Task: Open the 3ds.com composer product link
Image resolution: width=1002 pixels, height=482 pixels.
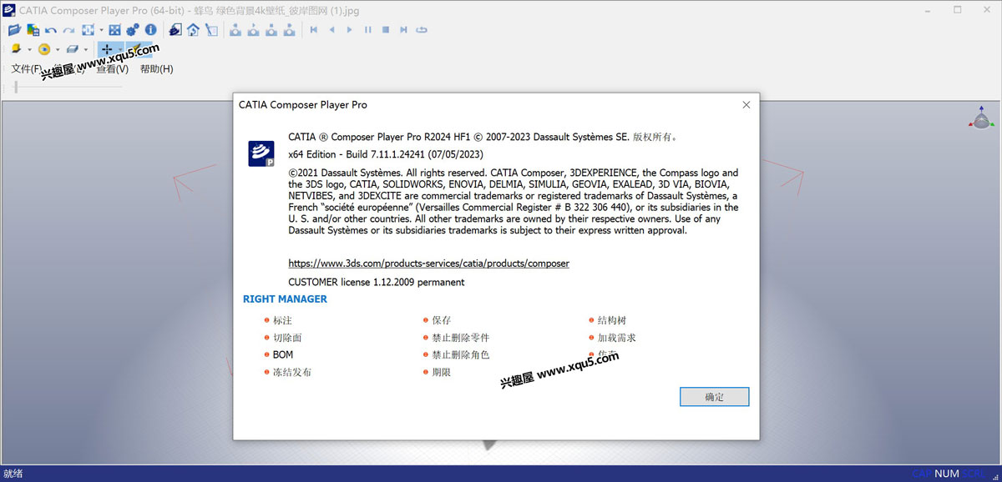Action: point(428,263)
